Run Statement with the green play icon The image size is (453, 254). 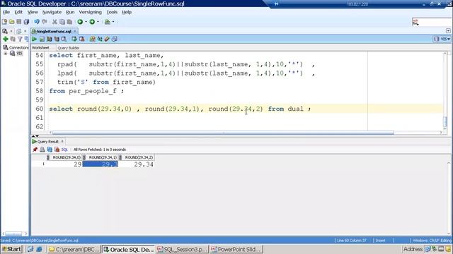click(x=35, y=39)
